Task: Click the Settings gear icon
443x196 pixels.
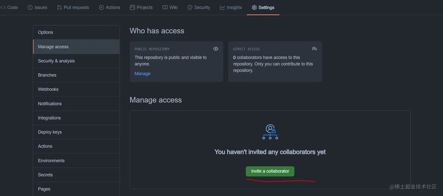Action: click(254, 8)
